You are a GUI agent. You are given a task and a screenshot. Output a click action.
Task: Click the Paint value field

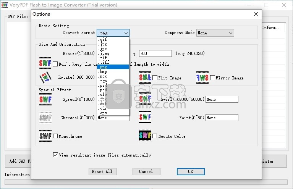222,118
